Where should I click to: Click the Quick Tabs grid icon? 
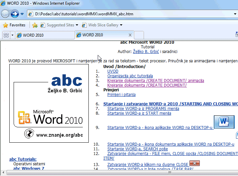[6, 35]
